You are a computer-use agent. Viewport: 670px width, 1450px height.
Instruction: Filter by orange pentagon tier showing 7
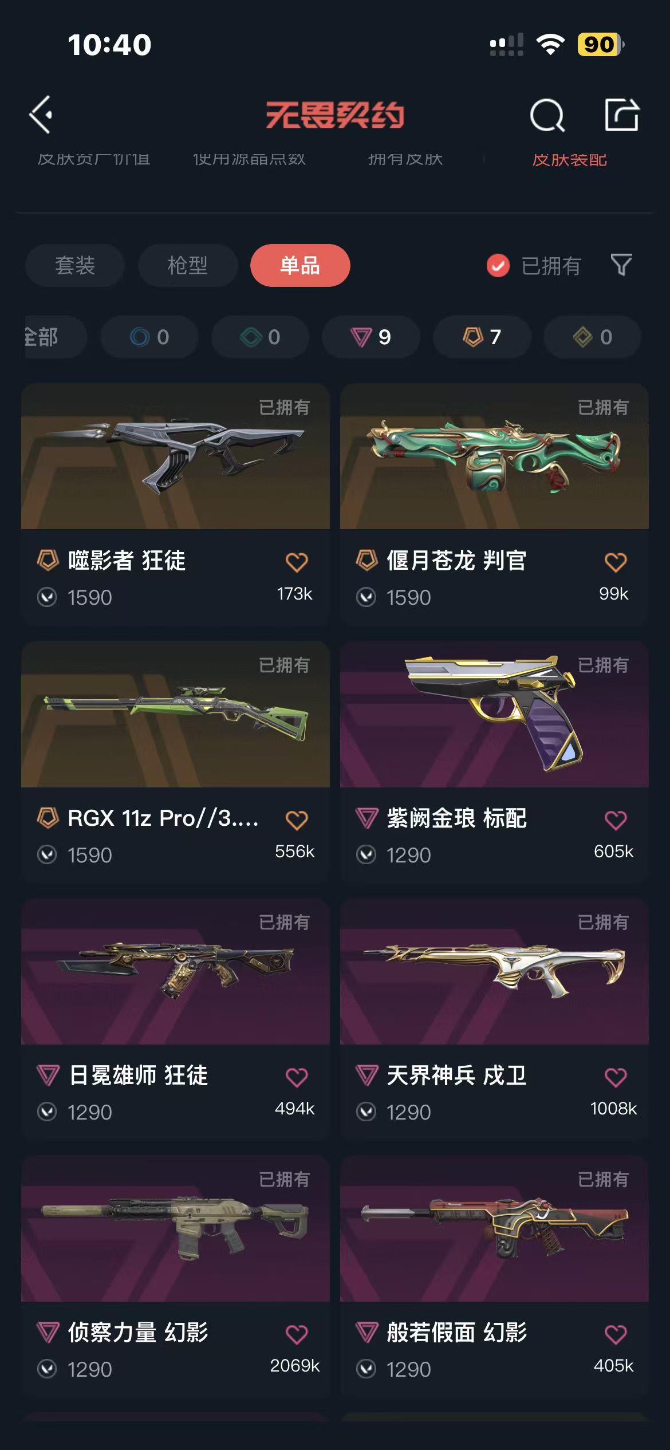(482, 337)
